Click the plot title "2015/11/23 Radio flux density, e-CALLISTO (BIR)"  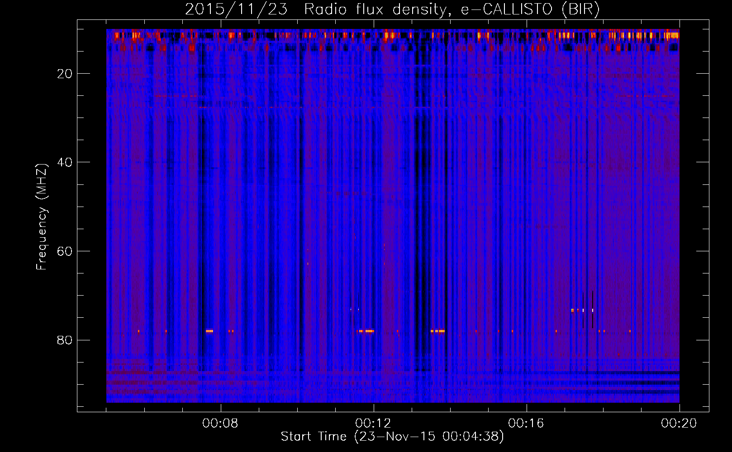(392, 9)
